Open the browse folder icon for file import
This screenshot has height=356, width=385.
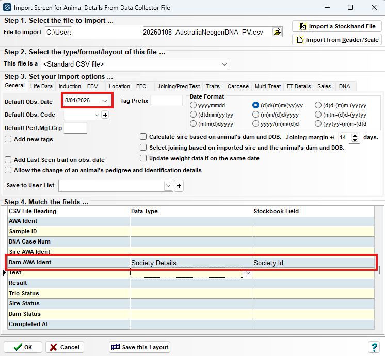coord(277,32)
